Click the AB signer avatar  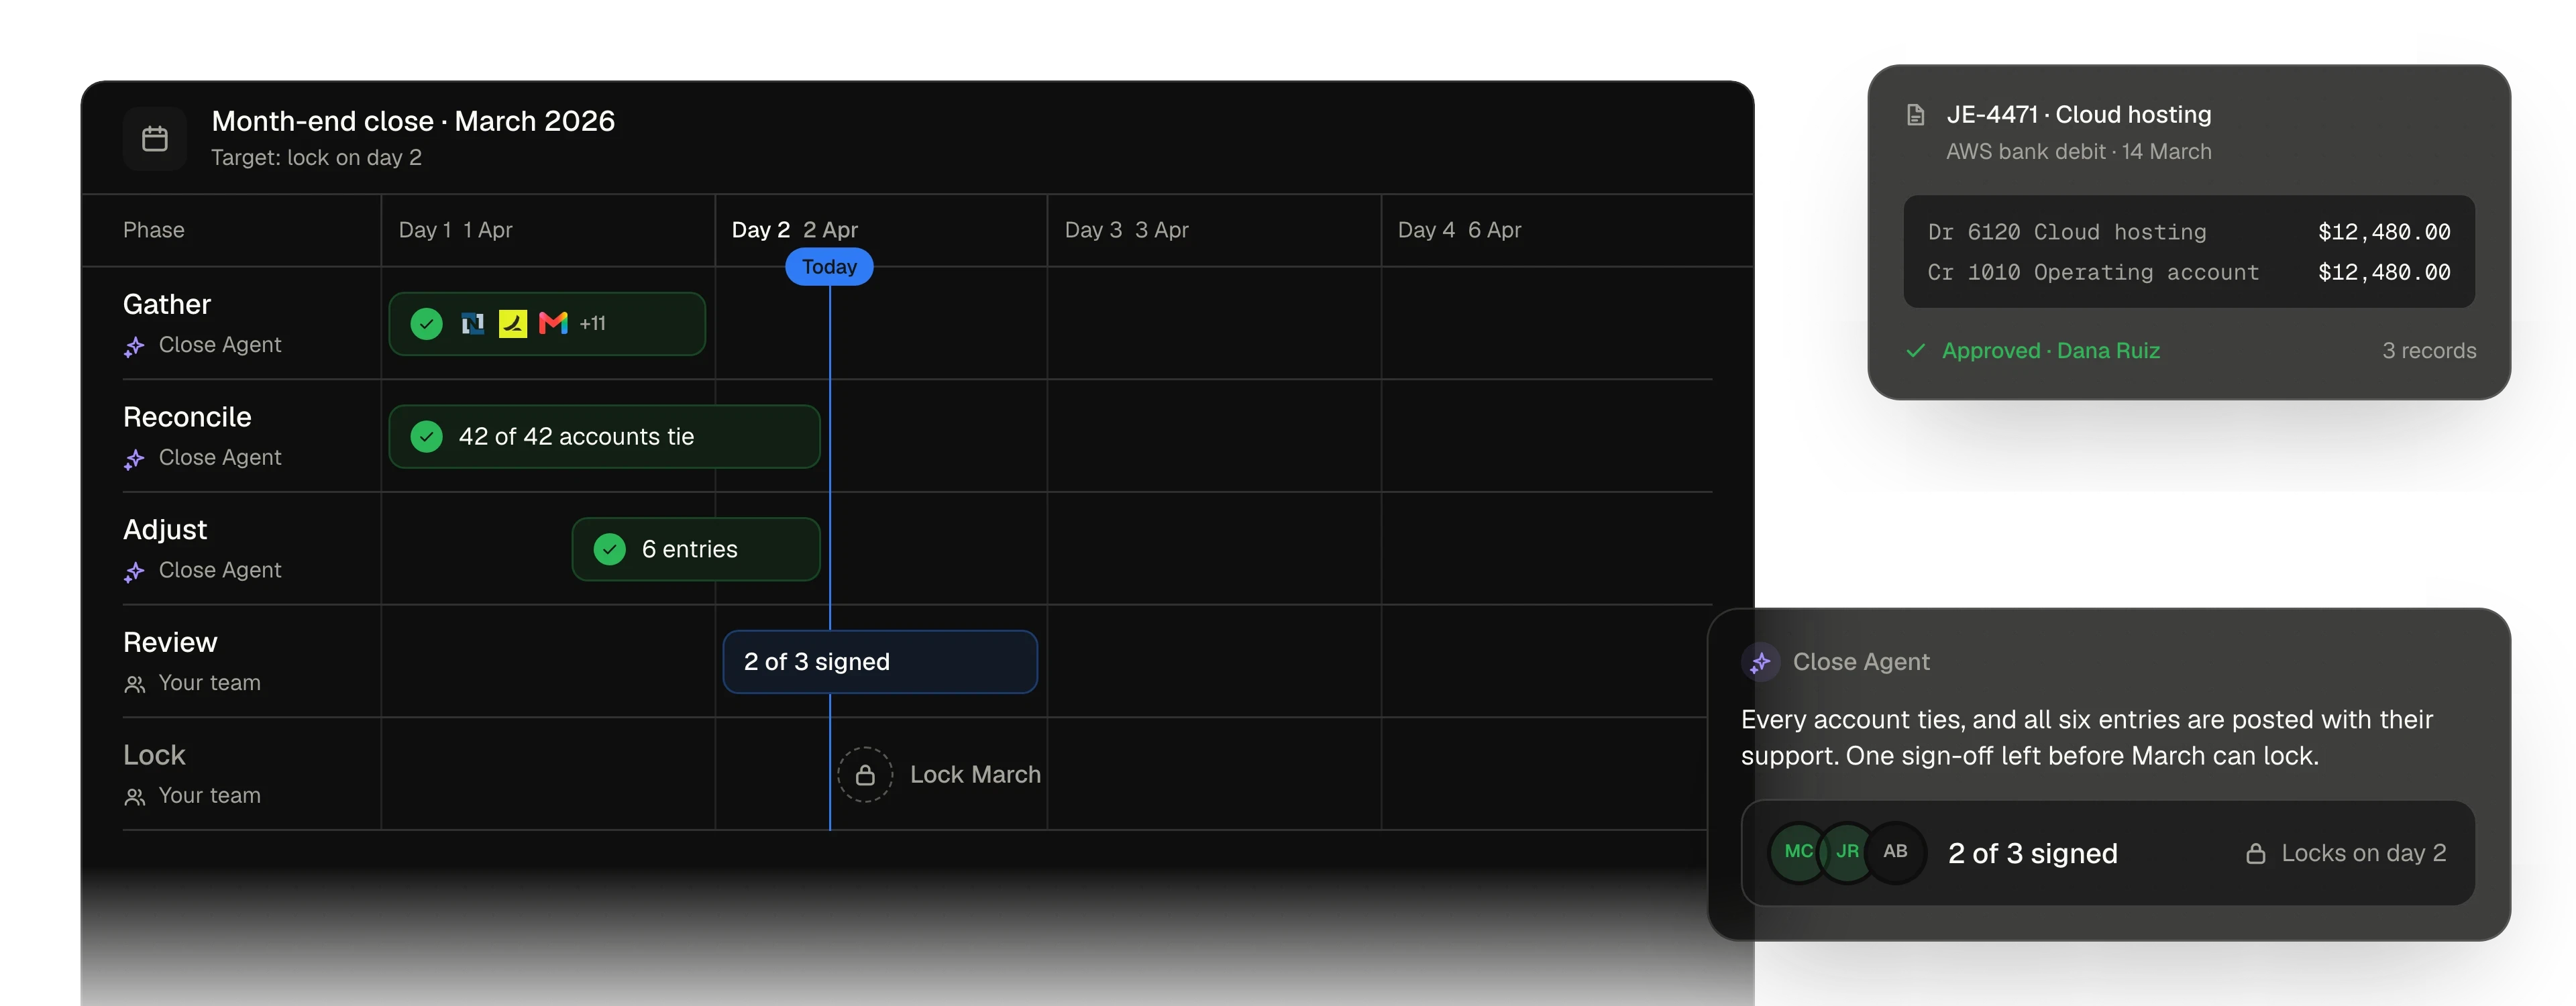coord(1896,852)
